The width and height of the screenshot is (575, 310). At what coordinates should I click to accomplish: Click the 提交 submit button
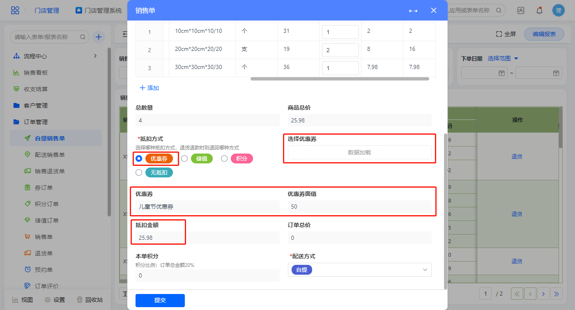160,300
